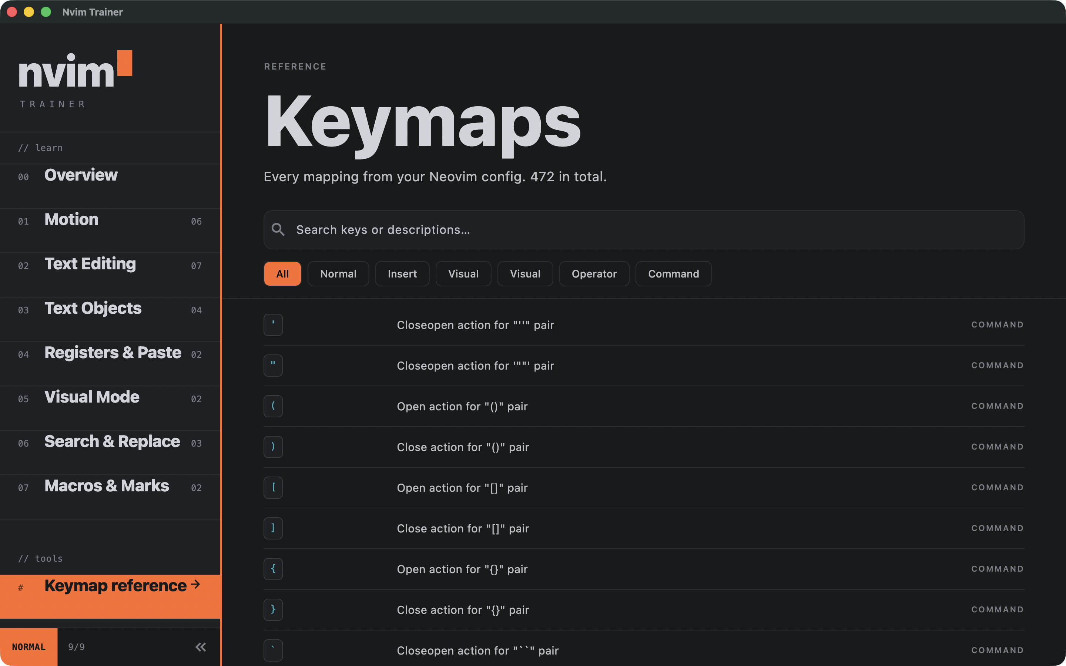Image resolution: width=1066 pixels, height=666 pixels.
Task: Click COMMAND label on the single-quote row
Action: tap(997, 324)
